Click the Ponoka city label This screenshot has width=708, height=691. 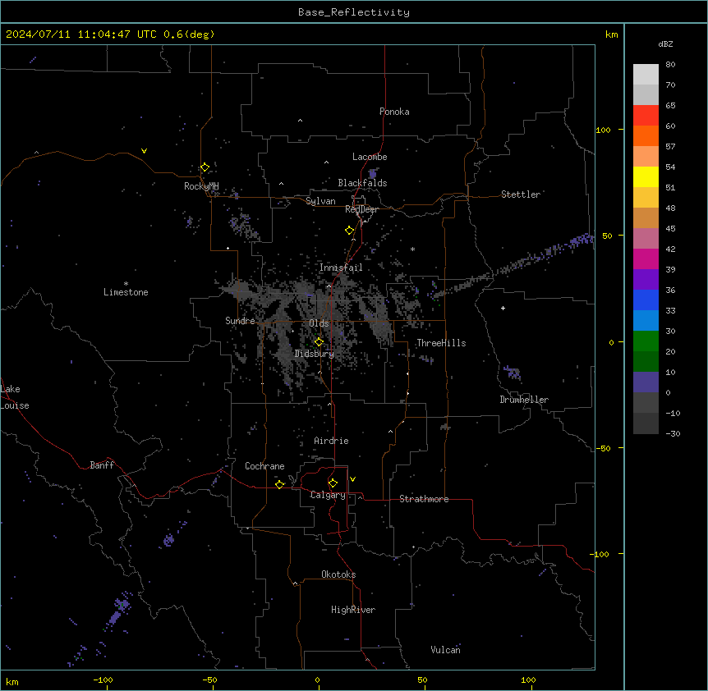pos(394,112)
